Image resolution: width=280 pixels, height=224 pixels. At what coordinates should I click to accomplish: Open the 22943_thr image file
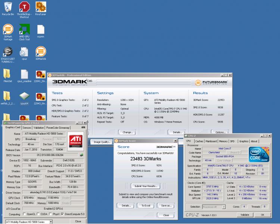pyautogui.click(x=40, y=99)
